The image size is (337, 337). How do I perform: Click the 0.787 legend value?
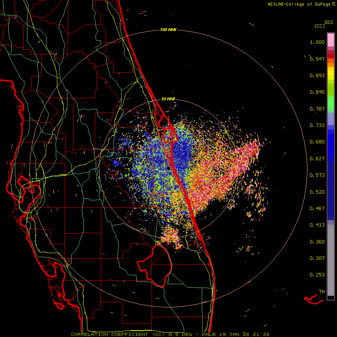coord(317,109)
